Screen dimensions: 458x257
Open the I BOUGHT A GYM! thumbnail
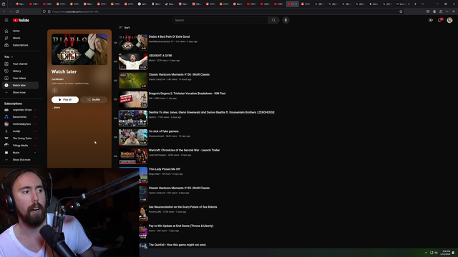tap(133, 61)
